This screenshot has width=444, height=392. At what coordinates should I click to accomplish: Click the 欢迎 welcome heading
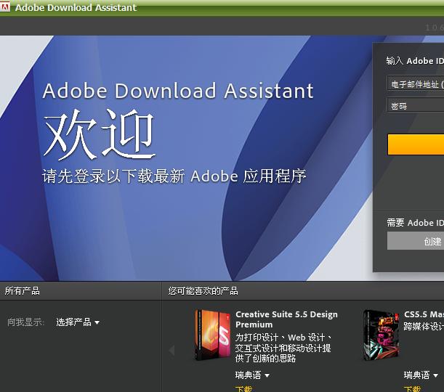click(99, 134)
